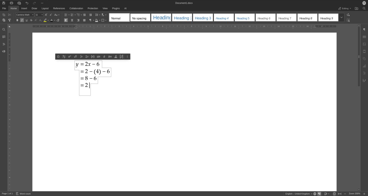Open the Insert tab

(24, 8)
